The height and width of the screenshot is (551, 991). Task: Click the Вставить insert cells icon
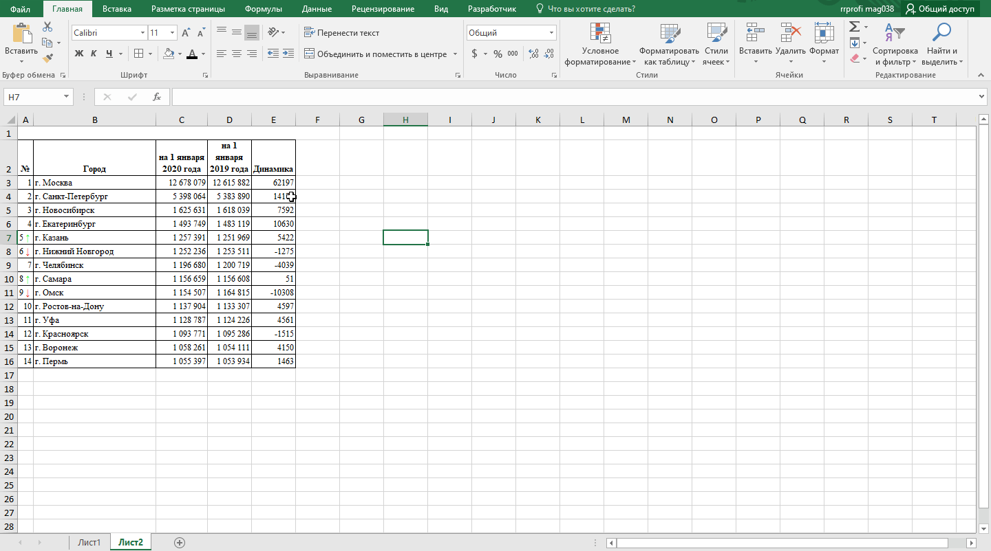coord(756,32)
